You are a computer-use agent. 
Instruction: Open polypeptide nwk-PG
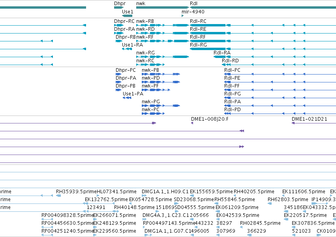pos(151,102)
